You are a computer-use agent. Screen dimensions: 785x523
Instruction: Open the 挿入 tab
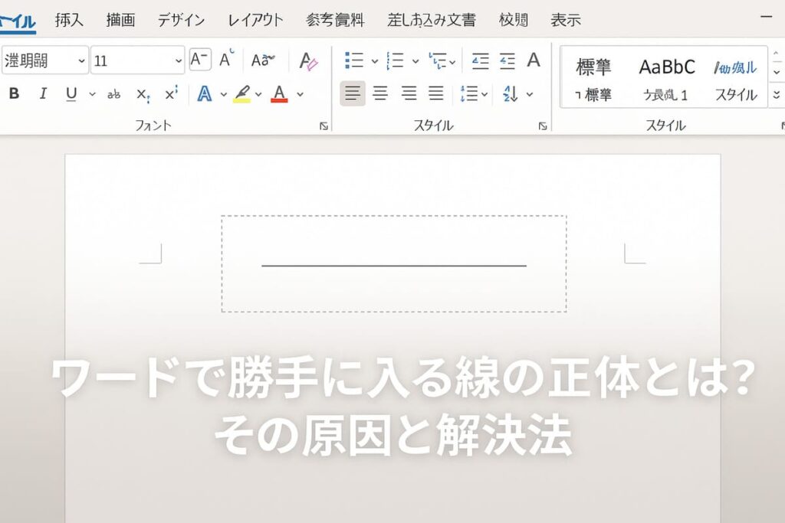pos(69,21)
